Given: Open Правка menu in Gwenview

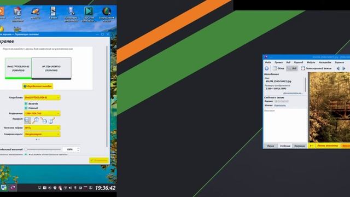Looking at the screenshot, I should (x=278, y=62).
